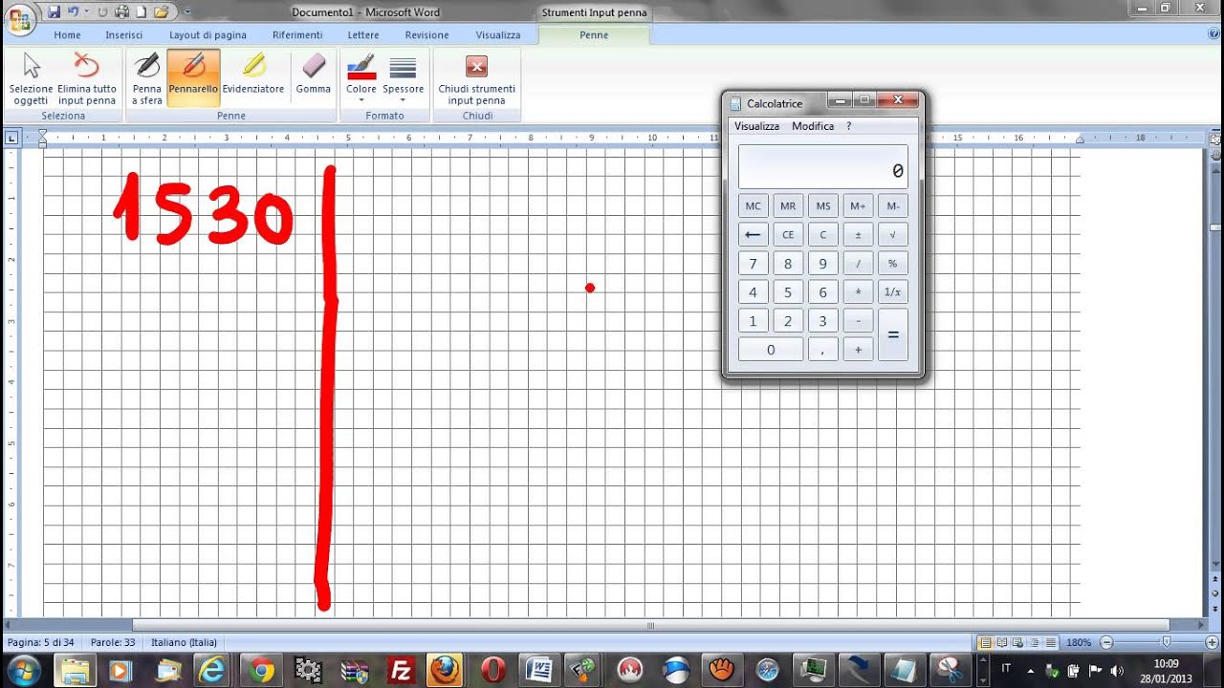The height and width of the screenshot is (688, 1224).
Task: Switch to print layout view icon
Action: [x=986, y=642]
